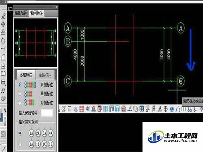The width and height of the screenshot is (203, 152).
Task: Click the leftmost 4000 dimension text
Action: (75, 54)
